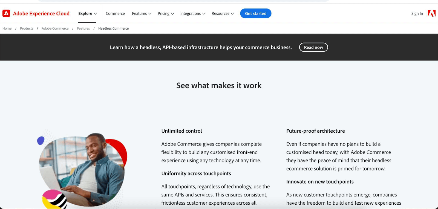438x209 pixels.
Task: Click the Adobe logo beside Sign In
Action: (x=432, y=13)
